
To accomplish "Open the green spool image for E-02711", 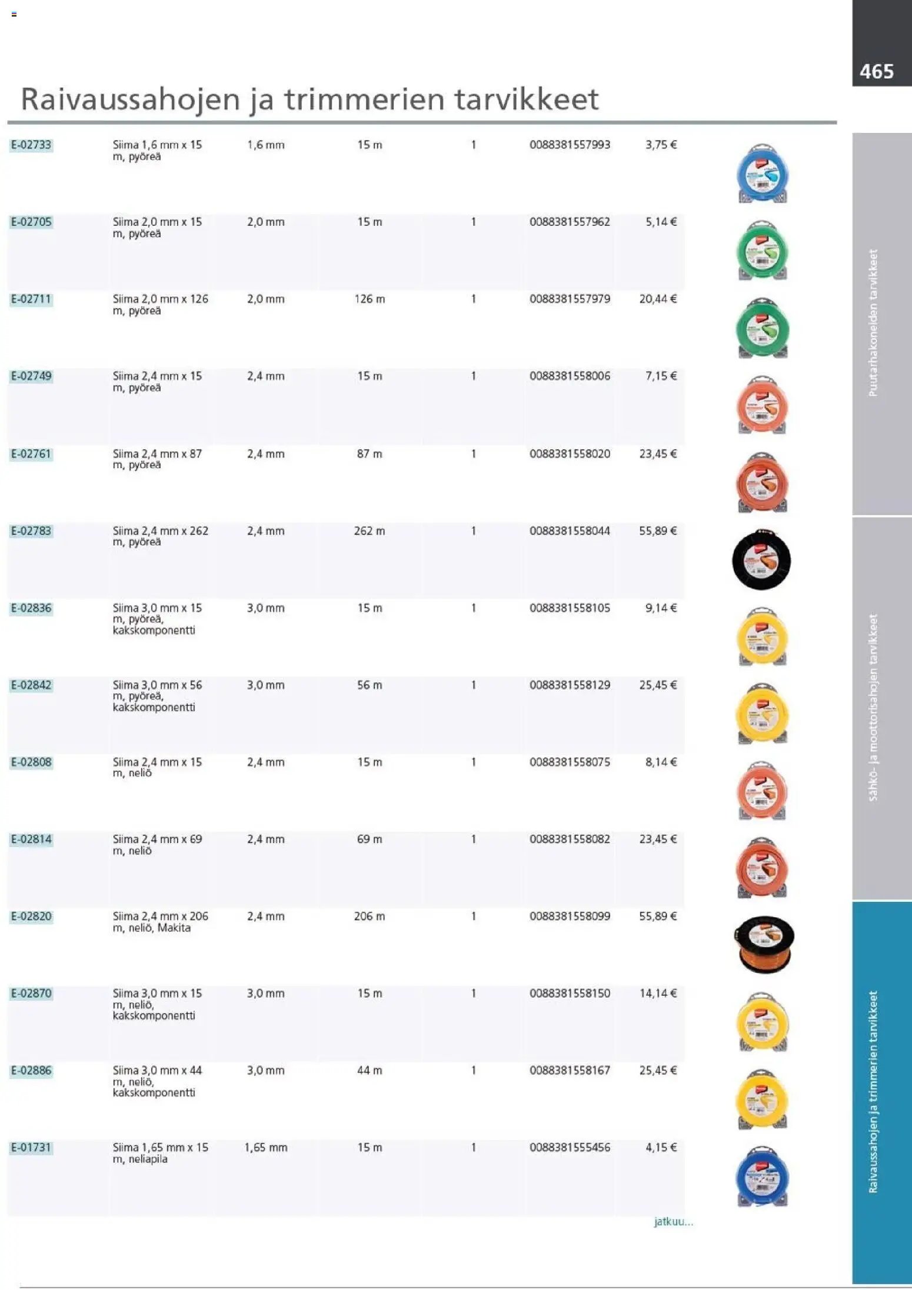I will click(x=762, y=328).
